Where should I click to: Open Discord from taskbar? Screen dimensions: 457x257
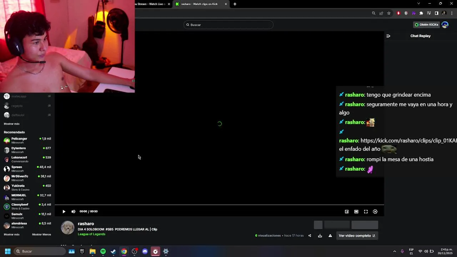(145, 251)
